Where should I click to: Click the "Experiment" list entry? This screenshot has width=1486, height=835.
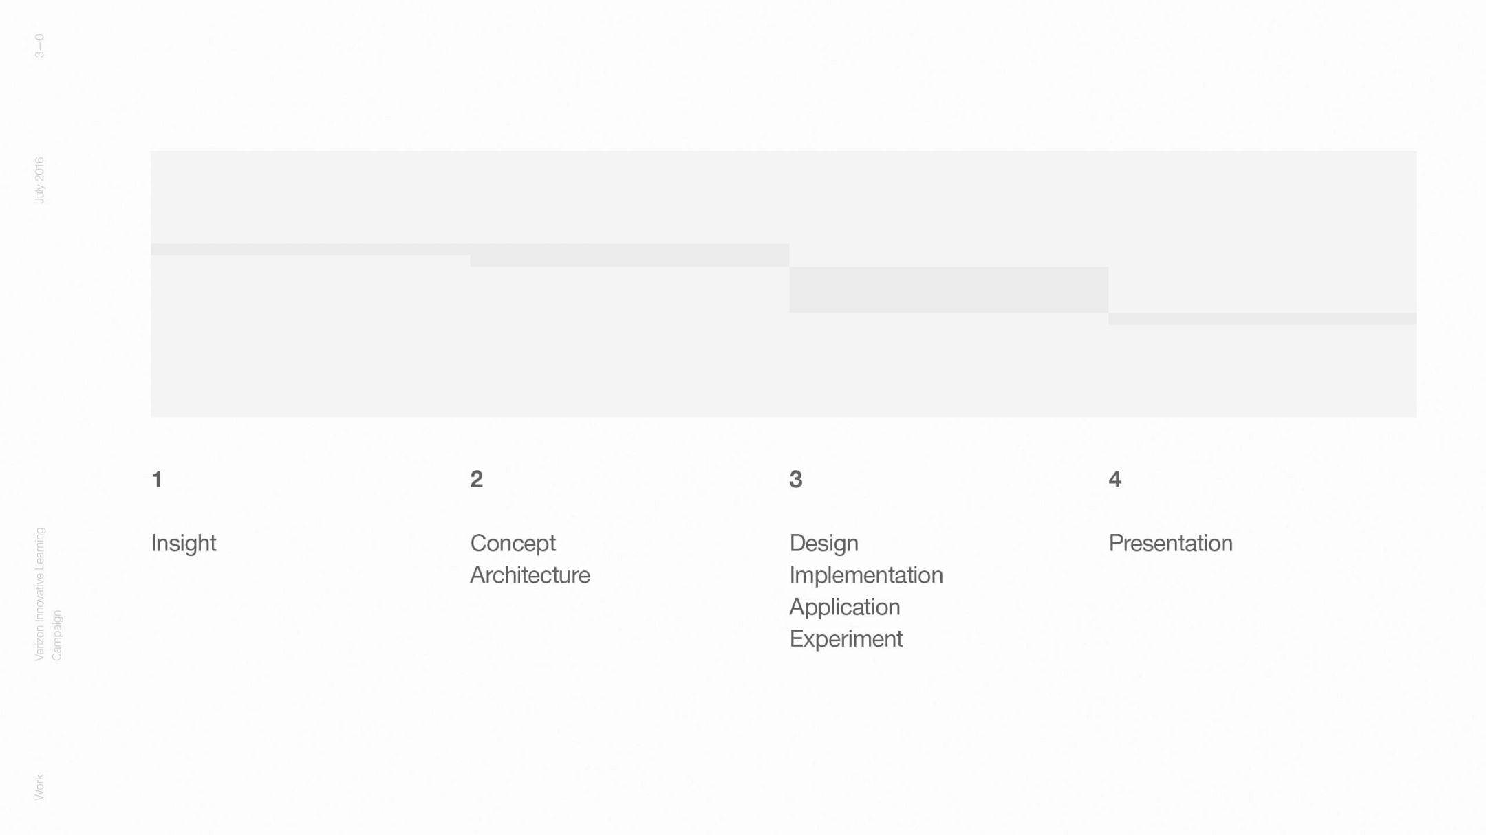846,639
